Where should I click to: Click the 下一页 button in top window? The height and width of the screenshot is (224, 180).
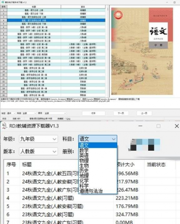pyautogui.click(x=121, y=113)
